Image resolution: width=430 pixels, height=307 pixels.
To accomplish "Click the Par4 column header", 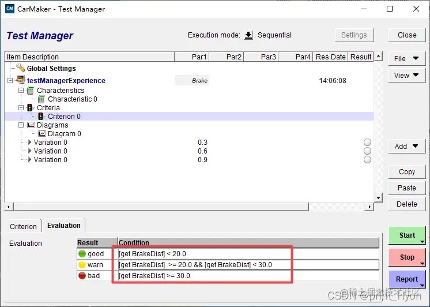I will (x=295, y=57).
